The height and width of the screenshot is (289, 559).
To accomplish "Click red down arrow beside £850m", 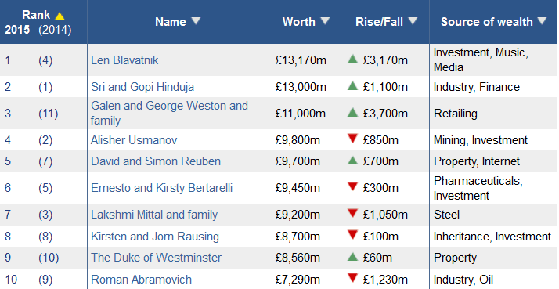I will coord(352,139).
